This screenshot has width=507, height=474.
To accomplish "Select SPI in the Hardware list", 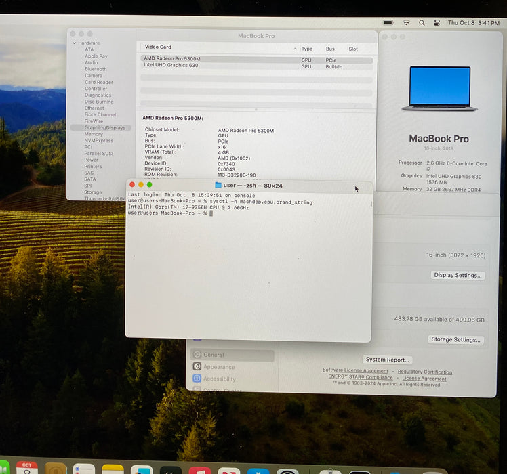I will (x=88, y=186).
